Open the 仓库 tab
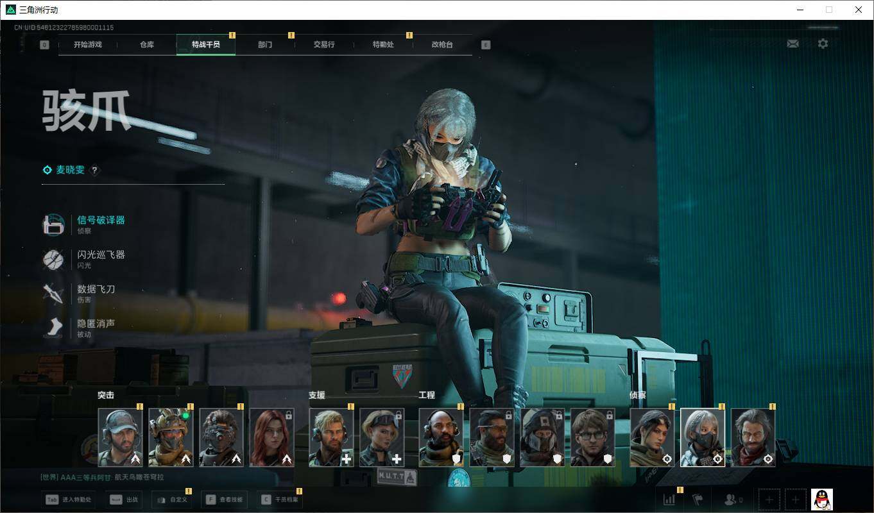Image resolution: width=874 pixels, height=513 pixels. click(x=147, y=45)
